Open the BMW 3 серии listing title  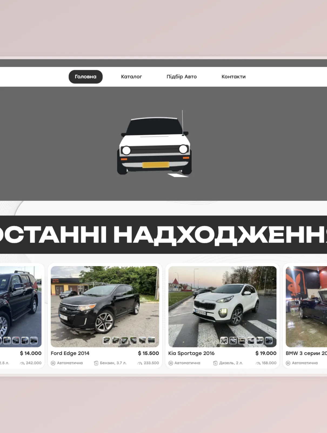point(306,353)
